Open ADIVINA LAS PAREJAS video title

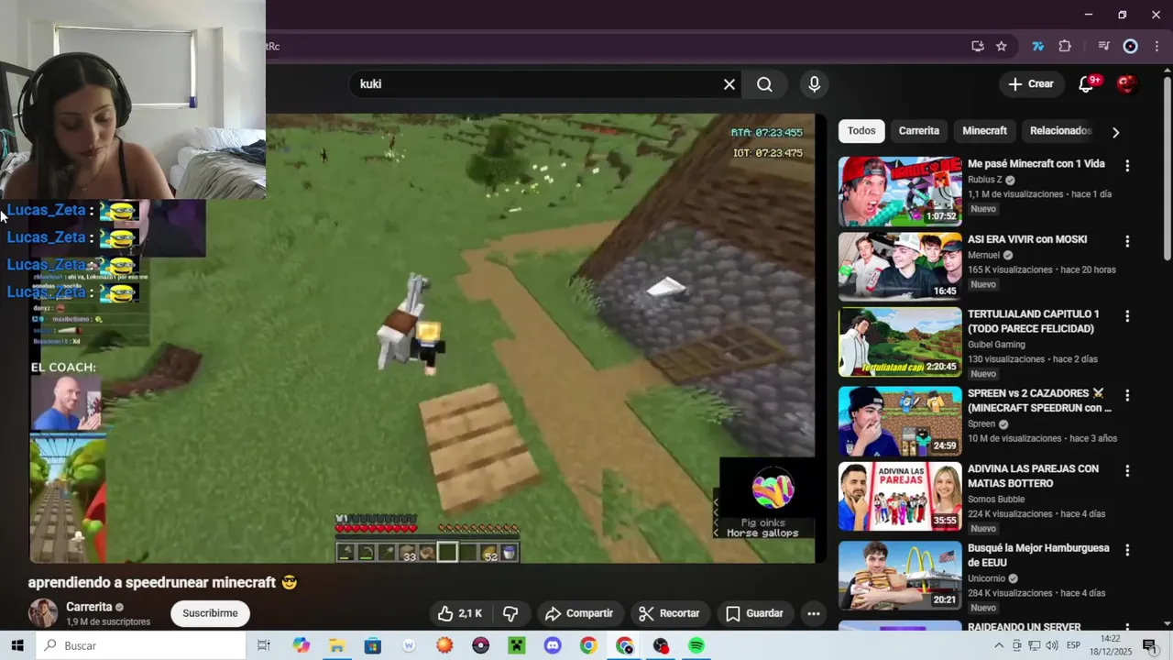[x=1034, y=476]
